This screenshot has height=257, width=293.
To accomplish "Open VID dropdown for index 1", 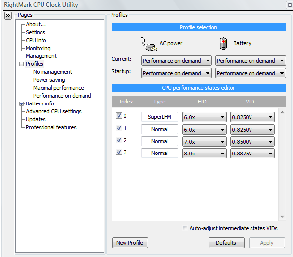I will pyautogui.click(x=252, y=130).
